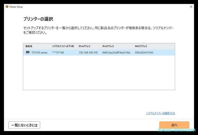Click MAC address F8A26DA51F4A
Screen dimensions: 198x135
(144, 52)
